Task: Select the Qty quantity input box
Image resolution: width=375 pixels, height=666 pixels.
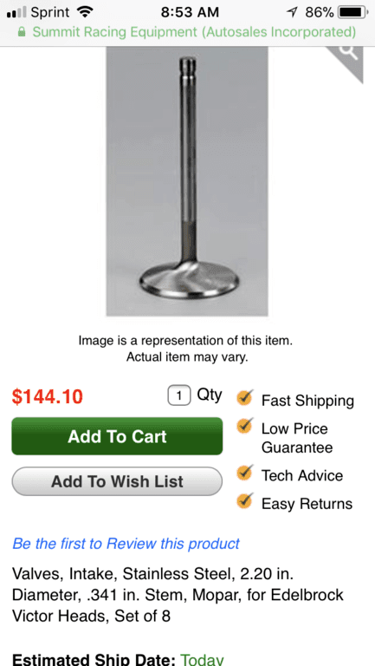Action: pyautogui.click(x=179, y=395)
